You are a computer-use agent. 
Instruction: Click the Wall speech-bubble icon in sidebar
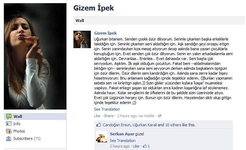click(x=9, y=117)
